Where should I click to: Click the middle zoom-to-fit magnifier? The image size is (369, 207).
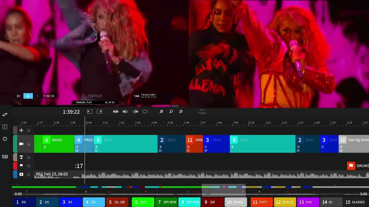171,112
